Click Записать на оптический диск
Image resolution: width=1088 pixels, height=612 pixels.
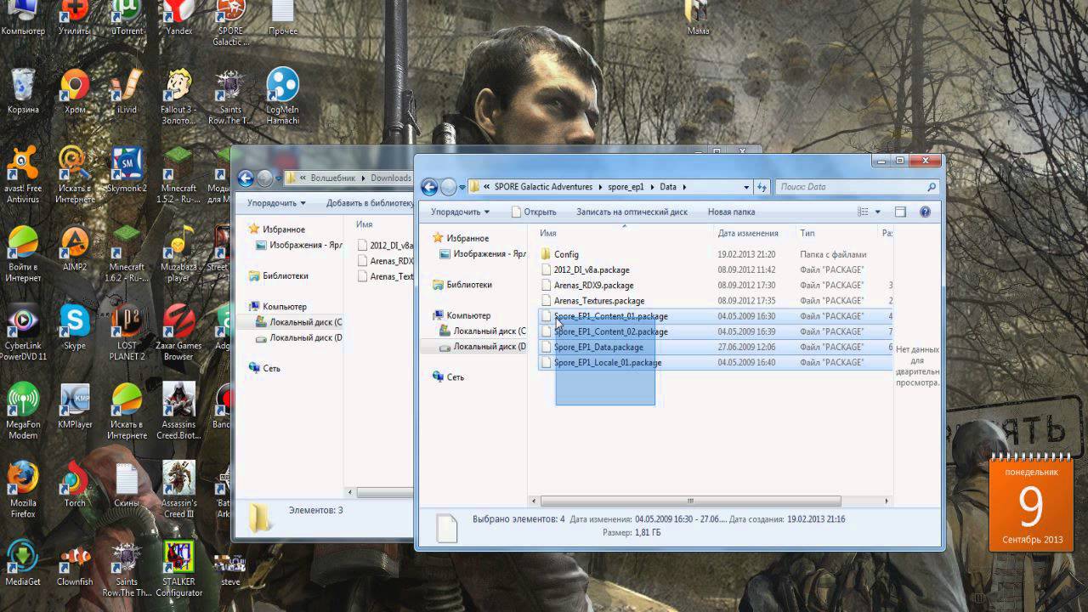632,212
